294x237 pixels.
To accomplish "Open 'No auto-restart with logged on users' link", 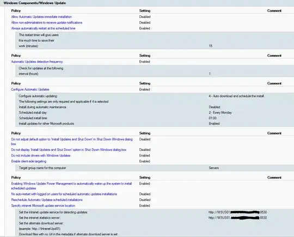I will pos(64,194).
